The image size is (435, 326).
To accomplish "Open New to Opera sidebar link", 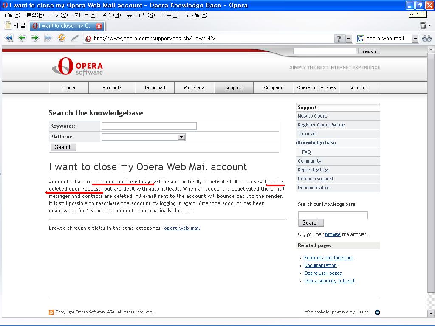I will (338, 116).
